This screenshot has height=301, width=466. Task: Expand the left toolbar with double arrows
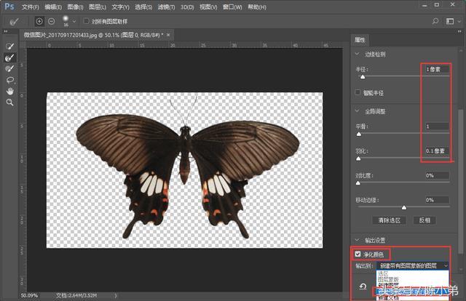tap(5, 31)
